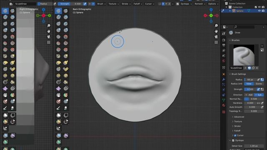This screenshot has height=150, width=267.
Task: Toggle Y axis symmetry in header
Action: (x=166, y=4)
